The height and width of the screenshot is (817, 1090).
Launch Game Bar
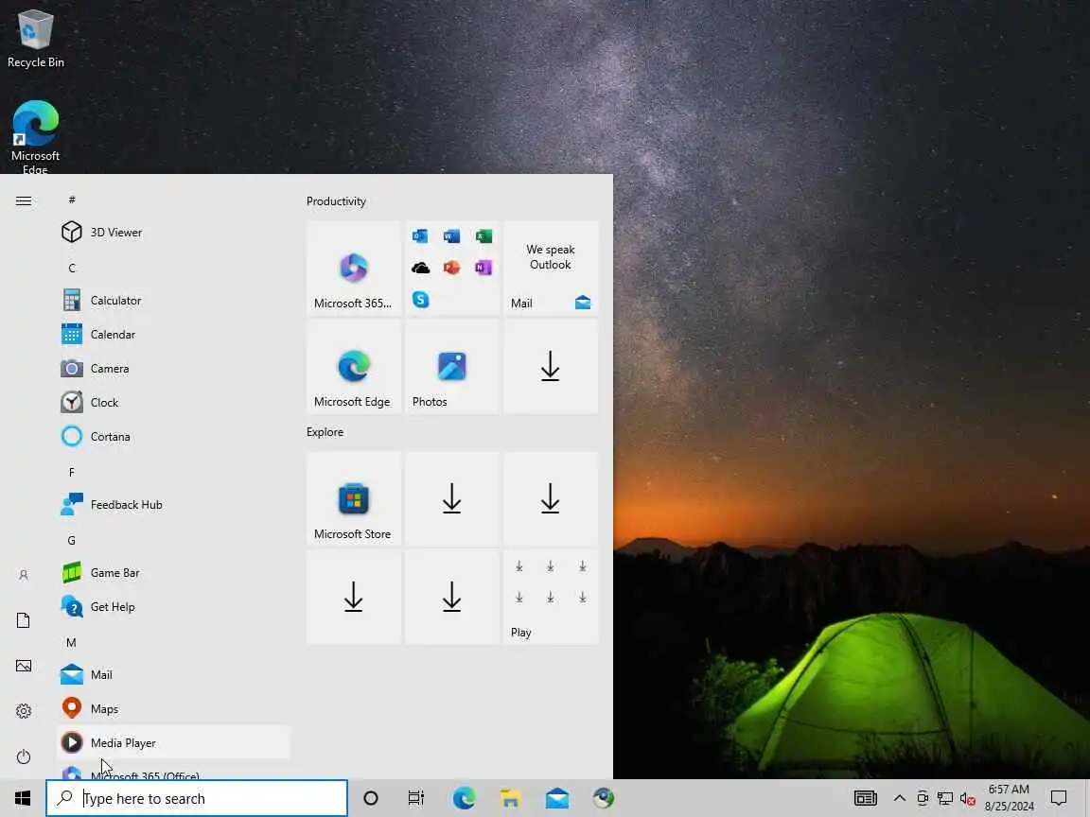174,572
